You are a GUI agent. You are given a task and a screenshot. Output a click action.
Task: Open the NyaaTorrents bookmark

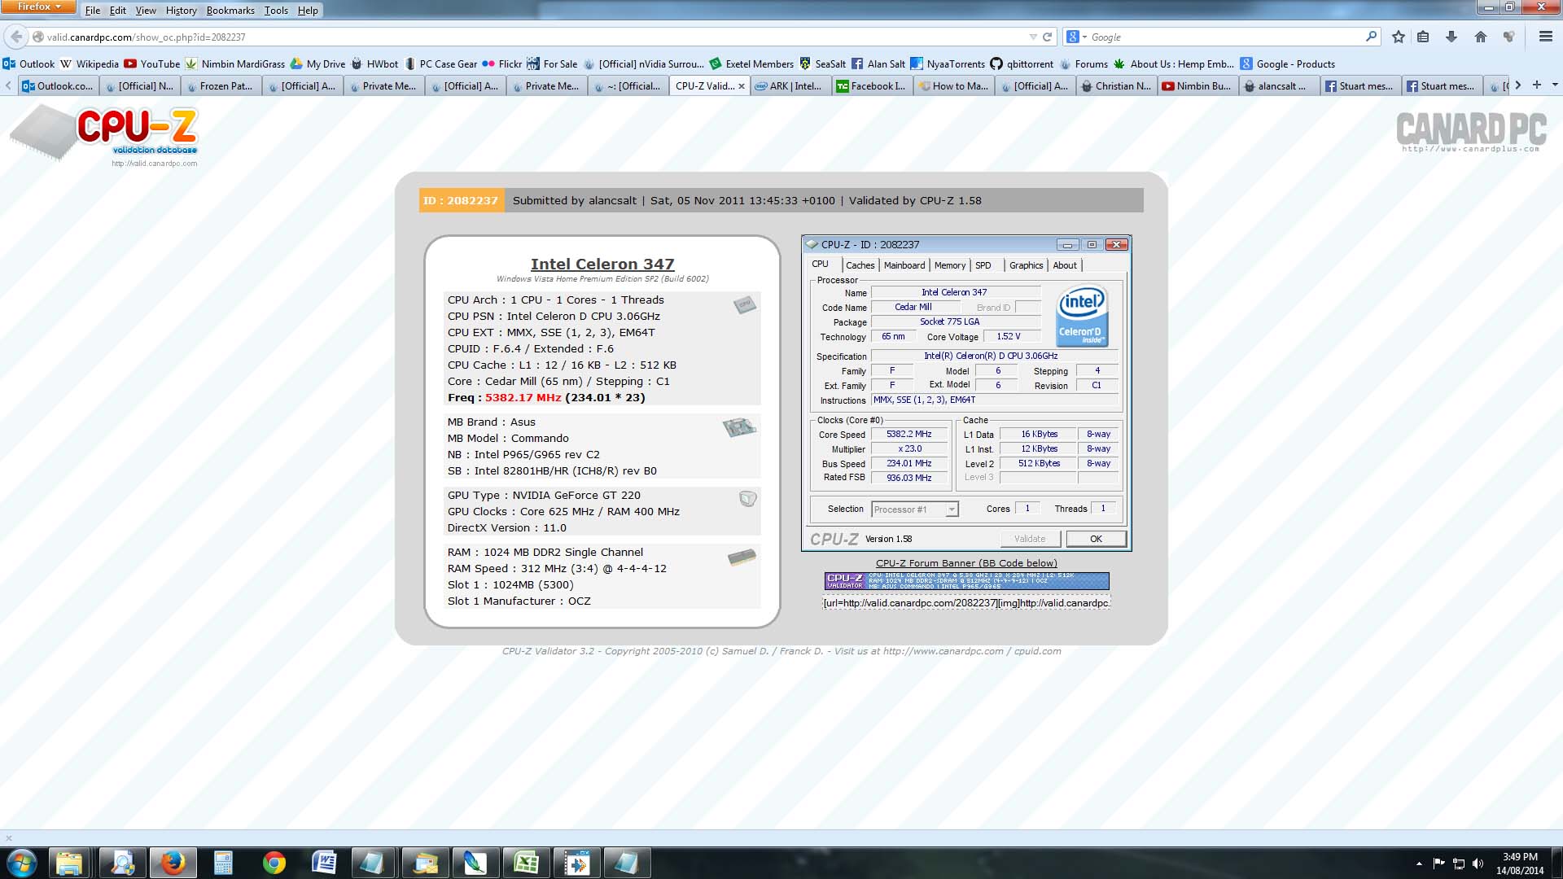(947, 63)
